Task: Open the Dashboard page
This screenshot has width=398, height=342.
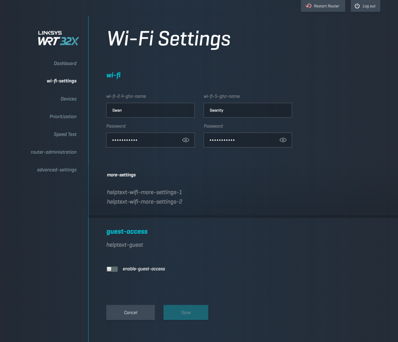Action: pos(65,63)
